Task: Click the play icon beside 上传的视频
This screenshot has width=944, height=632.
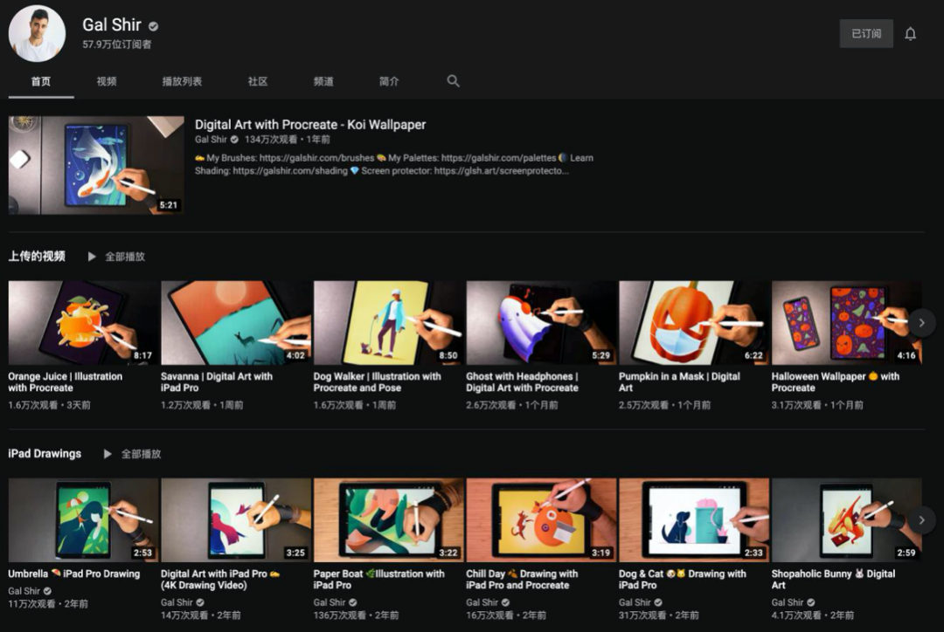Action: (x=92, y=257)
